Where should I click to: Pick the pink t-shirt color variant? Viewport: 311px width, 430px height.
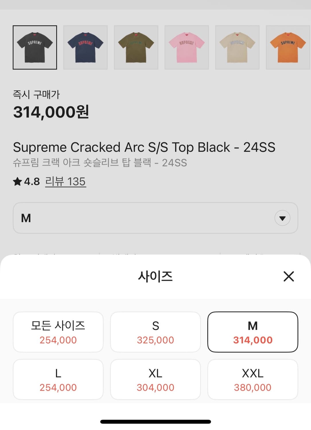pos(187,48)
